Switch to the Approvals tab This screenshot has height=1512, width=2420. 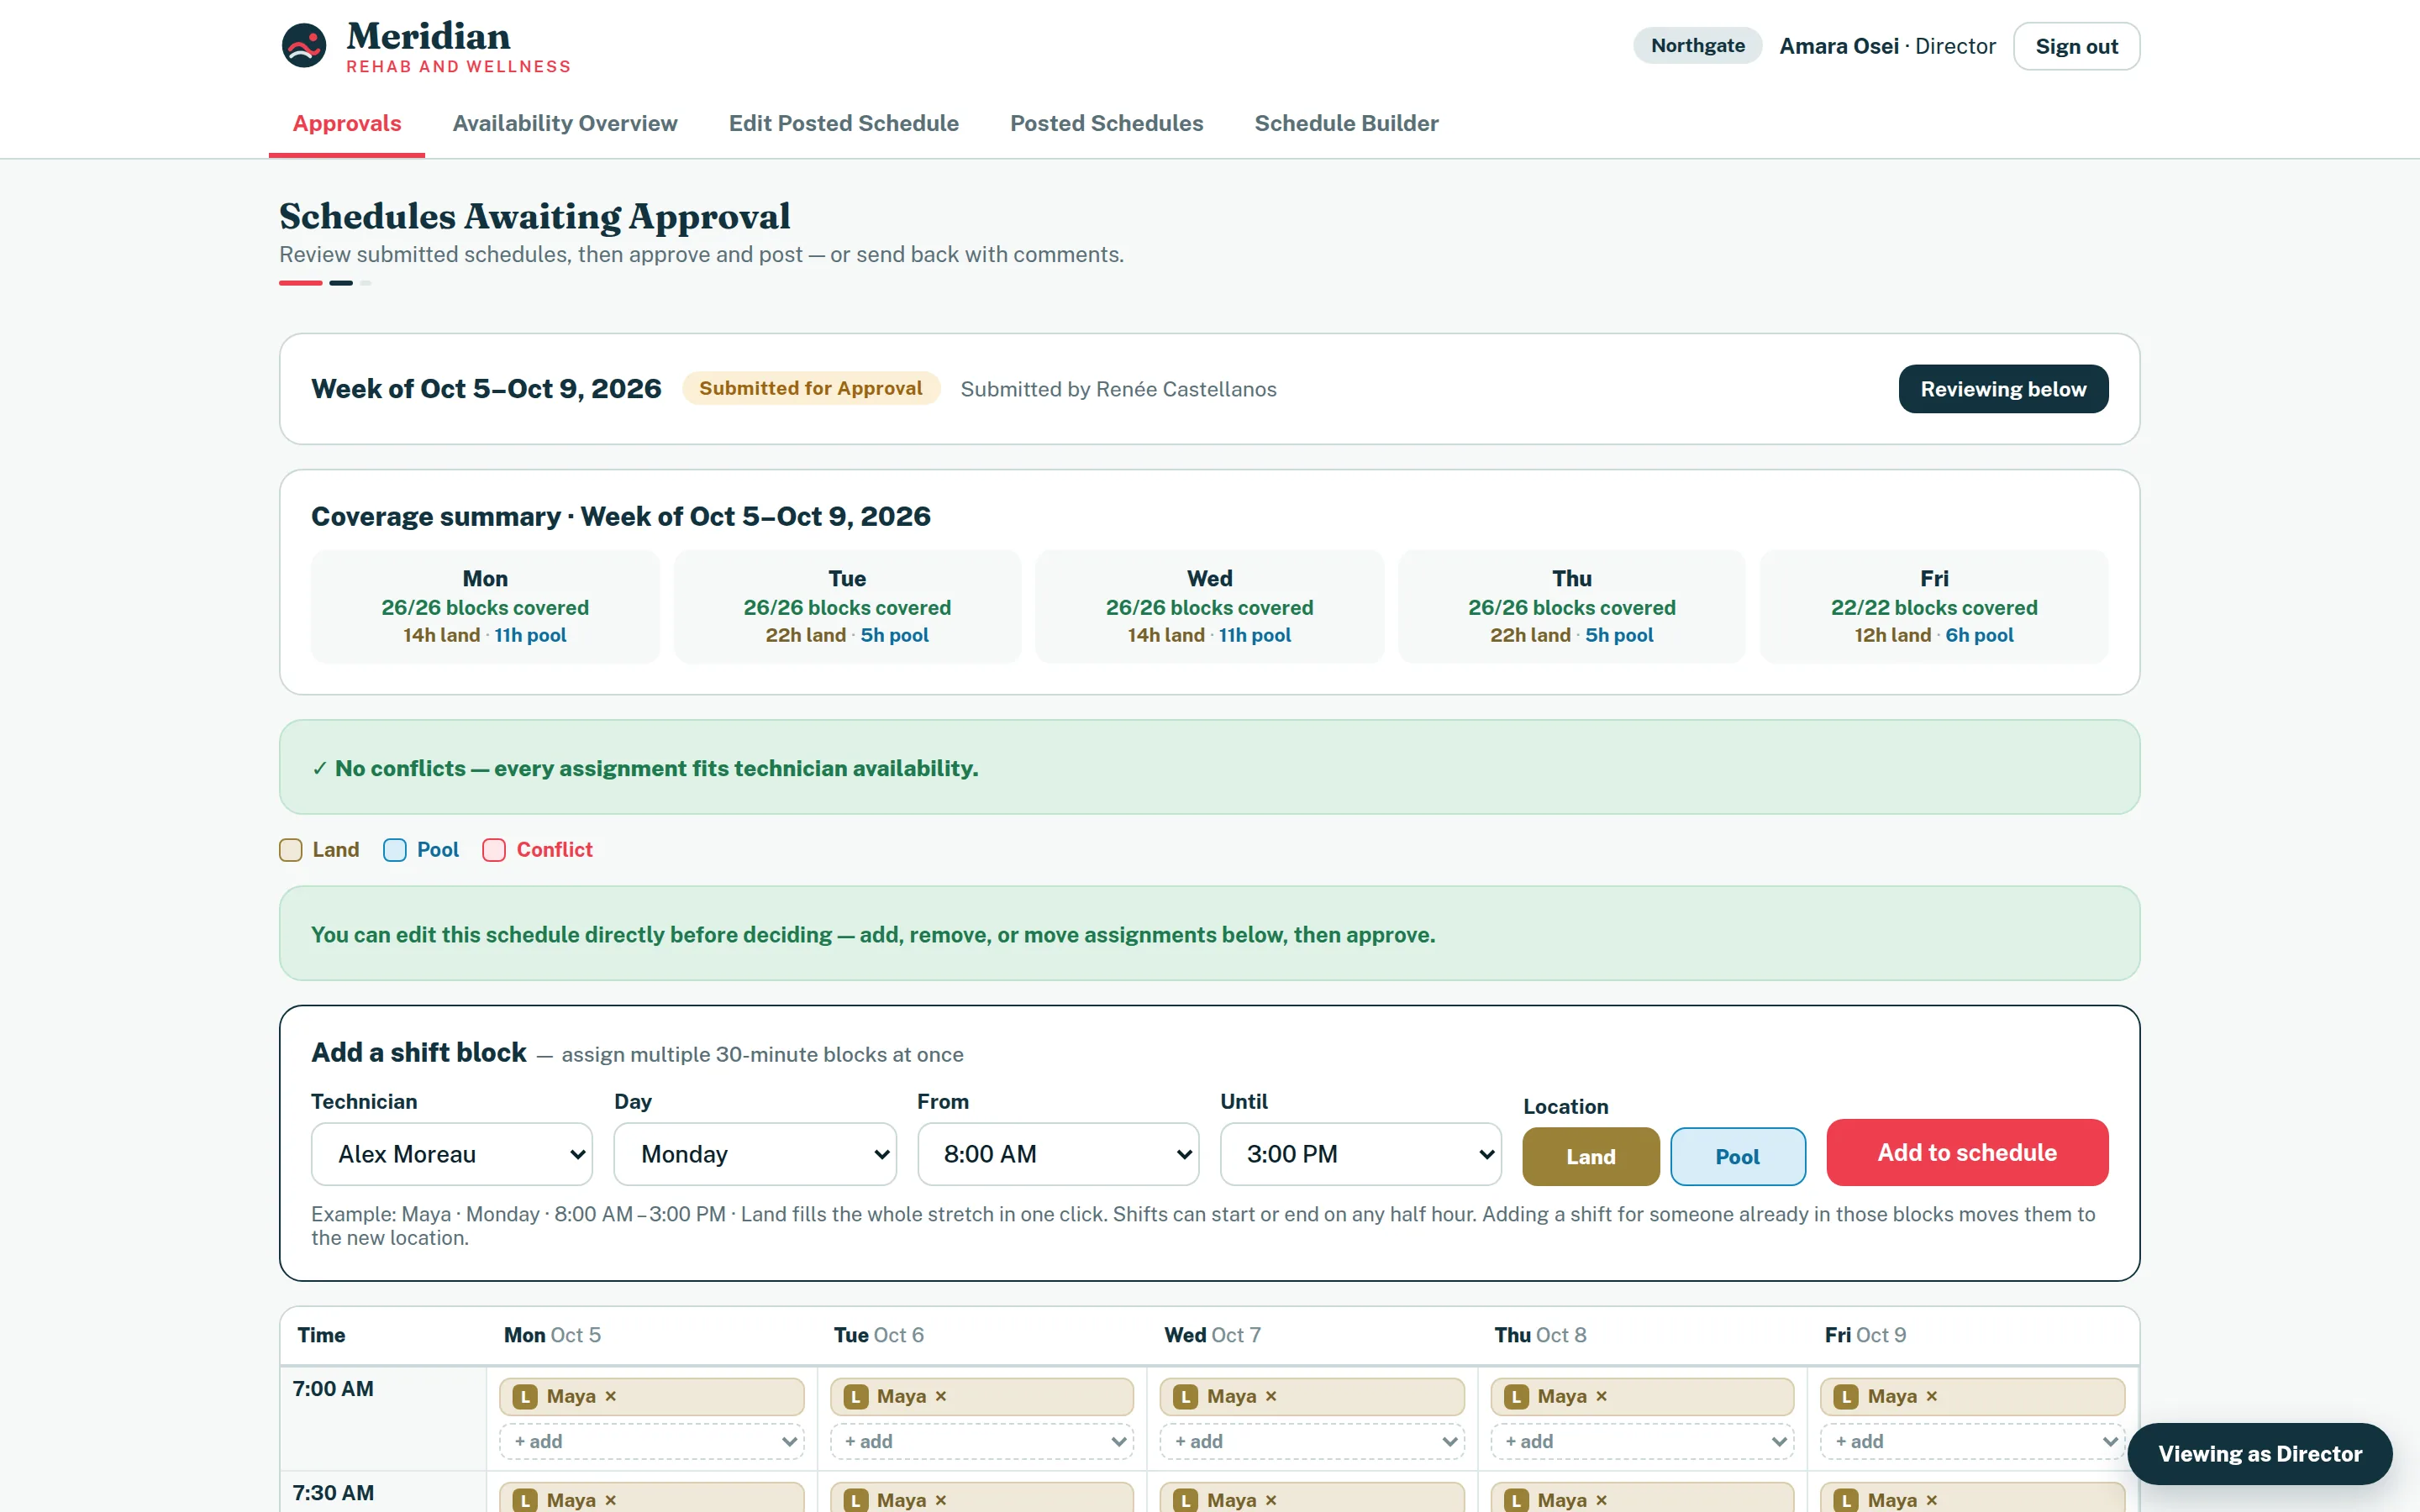point(347,123)
